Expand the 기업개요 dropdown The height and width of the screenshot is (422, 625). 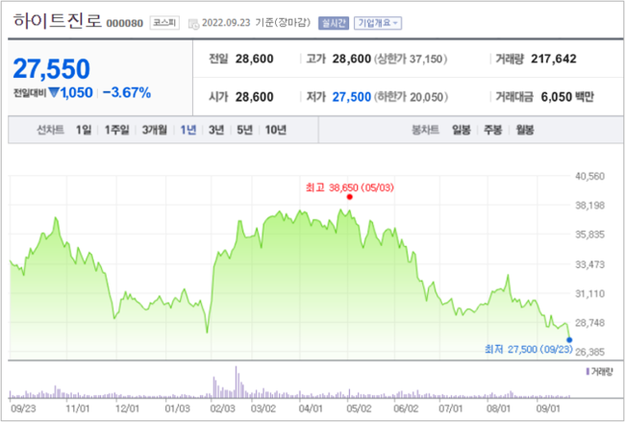(378, 22)
